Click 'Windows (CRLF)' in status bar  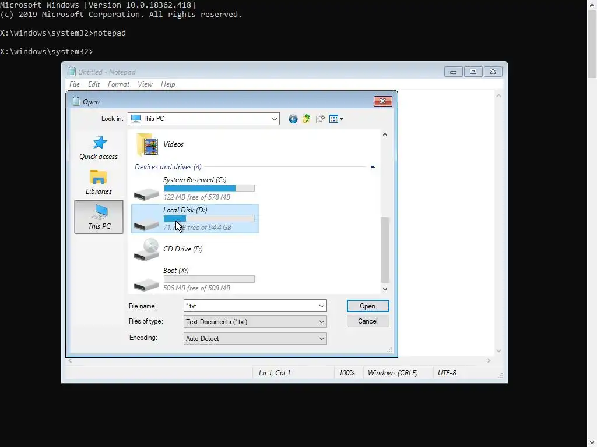pos(392,373)
